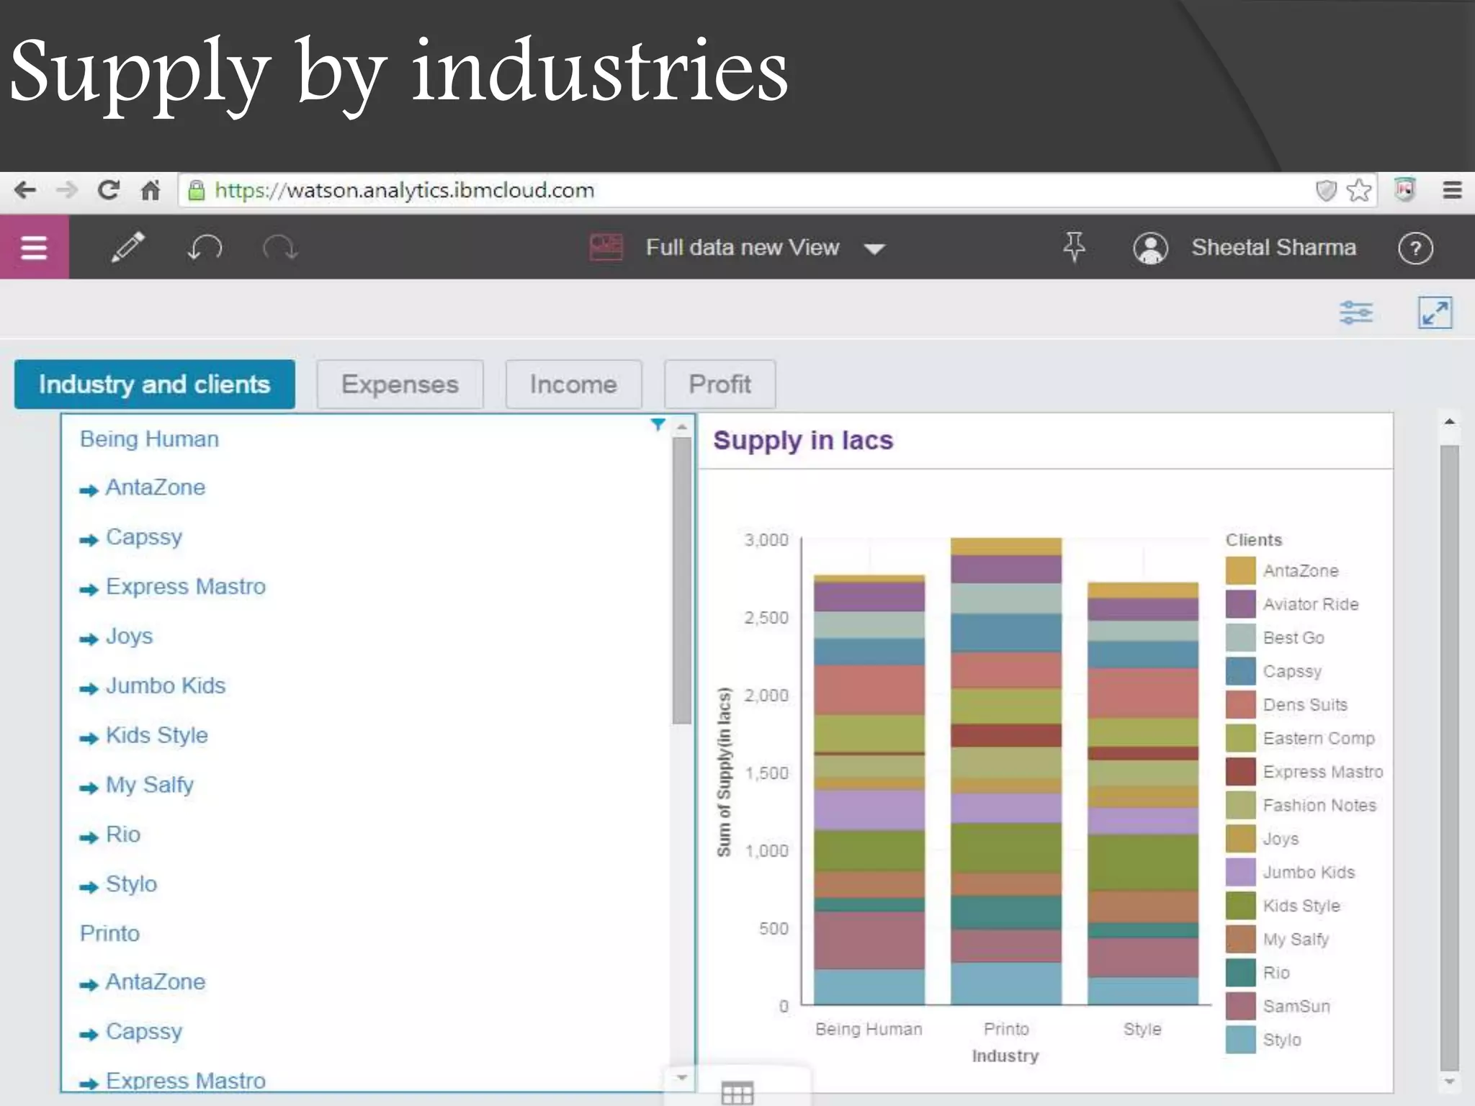1475x1106 pixels.
Task: Click page scrollbar up arrow
Action: tap(1450, 422)
